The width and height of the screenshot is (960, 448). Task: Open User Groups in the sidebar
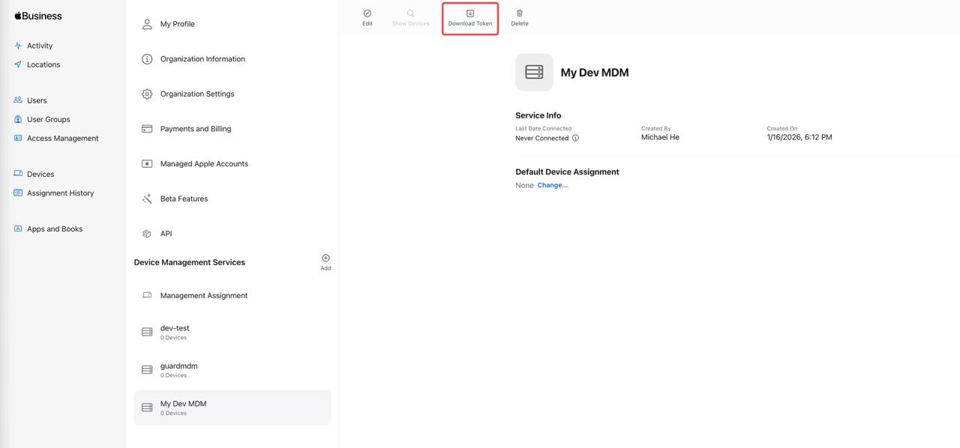(49, 119)
